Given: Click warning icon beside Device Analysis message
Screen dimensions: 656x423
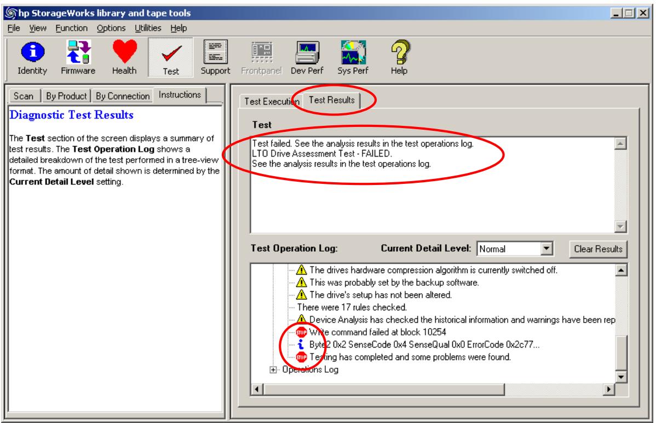Looking at the screenshot, I should 301,319.
